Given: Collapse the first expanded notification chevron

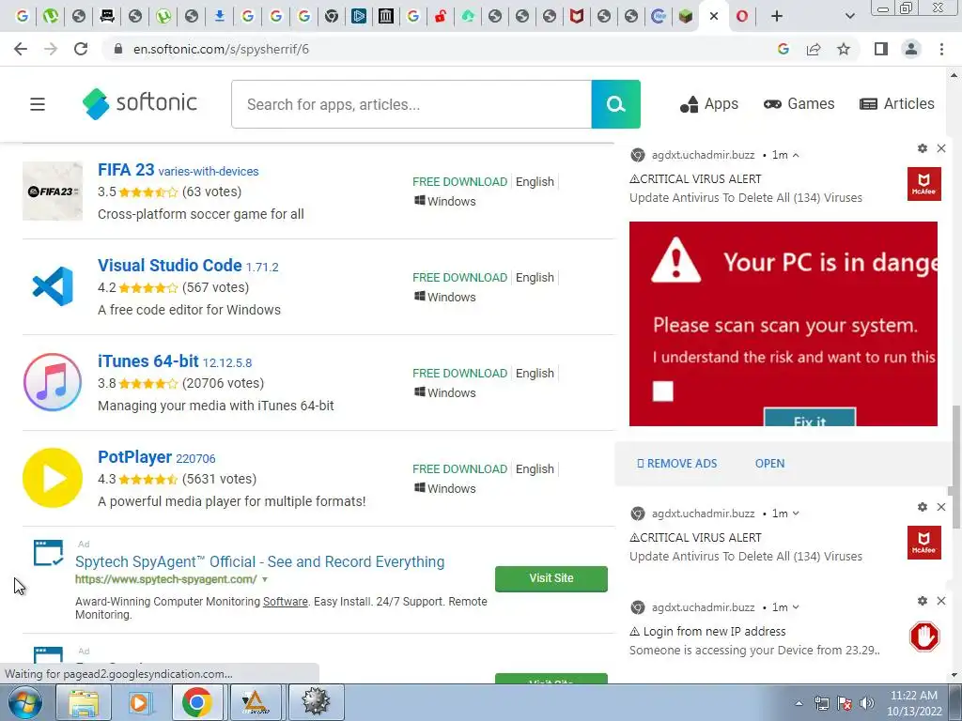Looking at the screenshot, I should [x=796, y=155].
